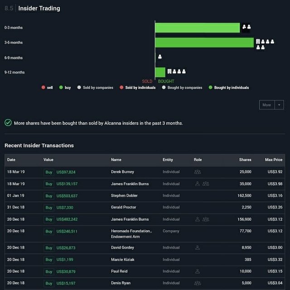Toggle the sell legend filter
The height and width of the screenshot is (290, 290).
[x=47, y=87]
